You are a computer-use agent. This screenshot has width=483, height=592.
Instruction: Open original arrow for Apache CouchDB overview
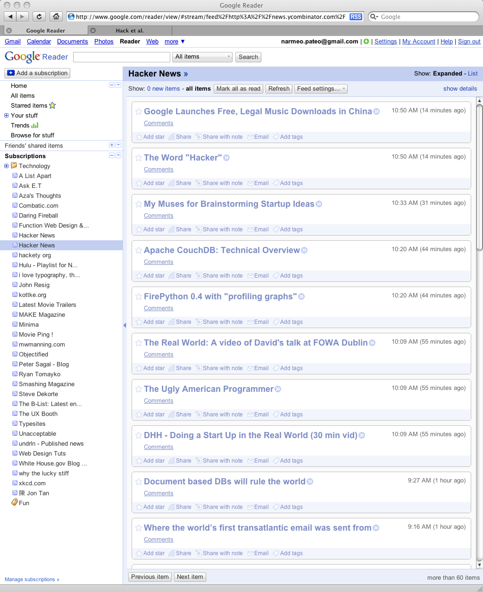pos(304,250)
